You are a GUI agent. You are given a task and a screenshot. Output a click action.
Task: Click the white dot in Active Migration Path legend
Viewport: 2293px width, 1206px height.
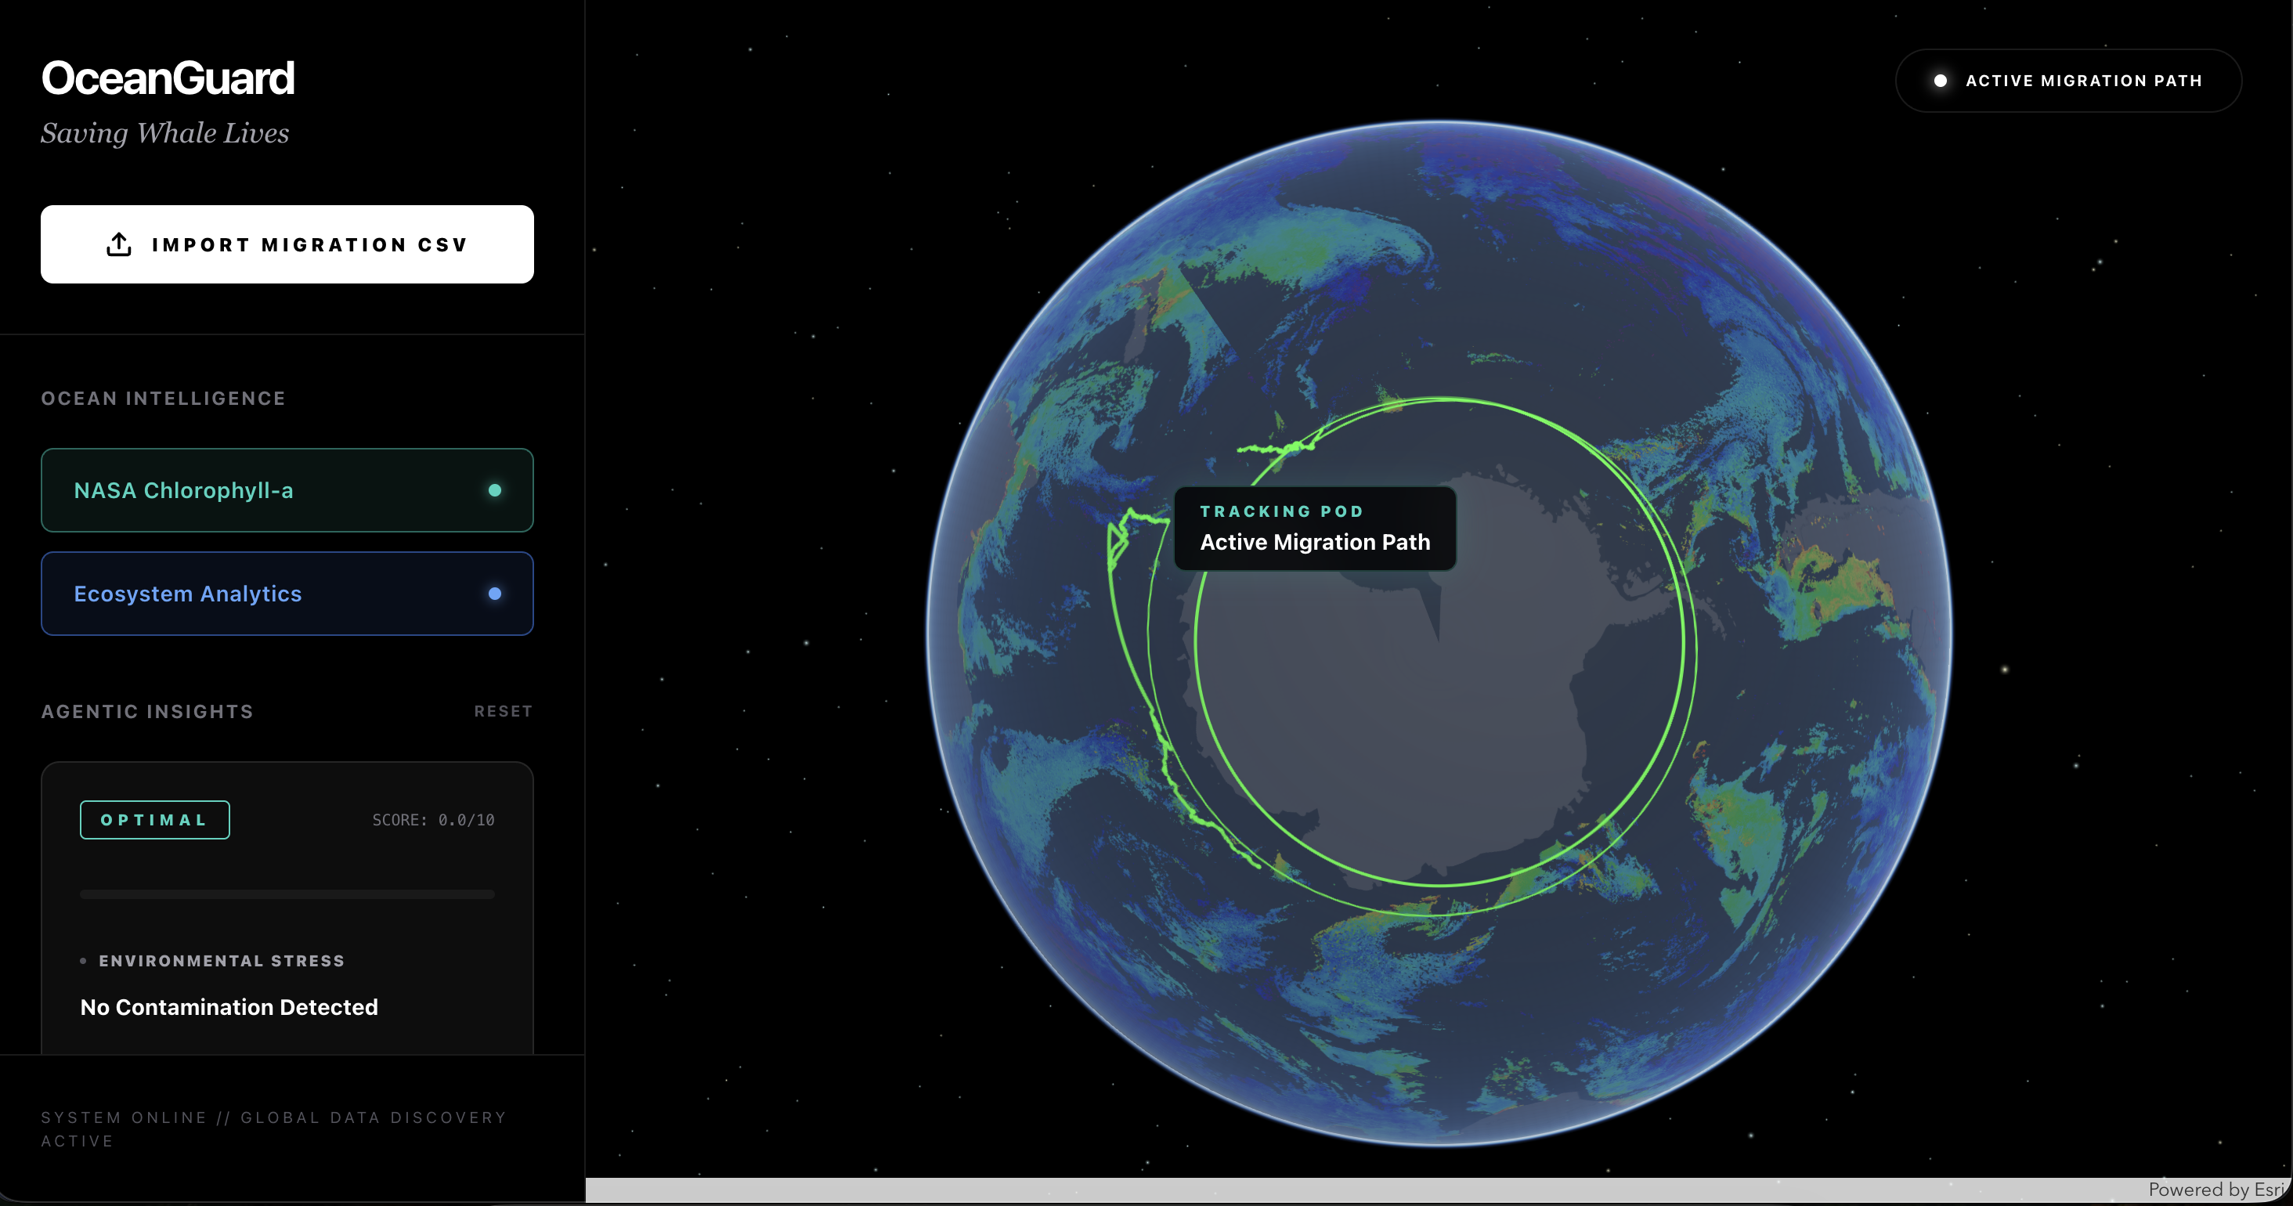[x=1941, y=81]
